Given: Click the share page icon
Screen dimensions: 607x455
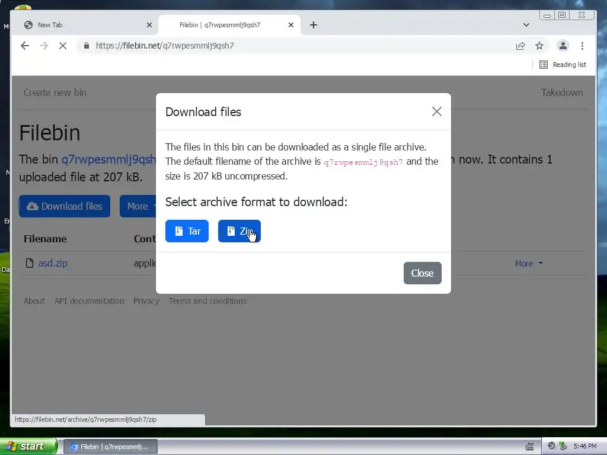Looking at the screenshot, I should pos(520,46).
